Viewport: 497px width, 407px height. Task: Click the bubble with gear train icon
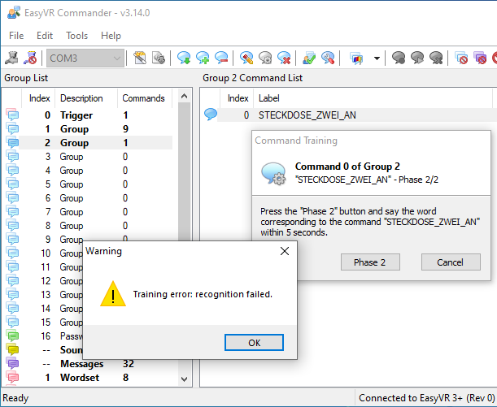pos(266,58)
